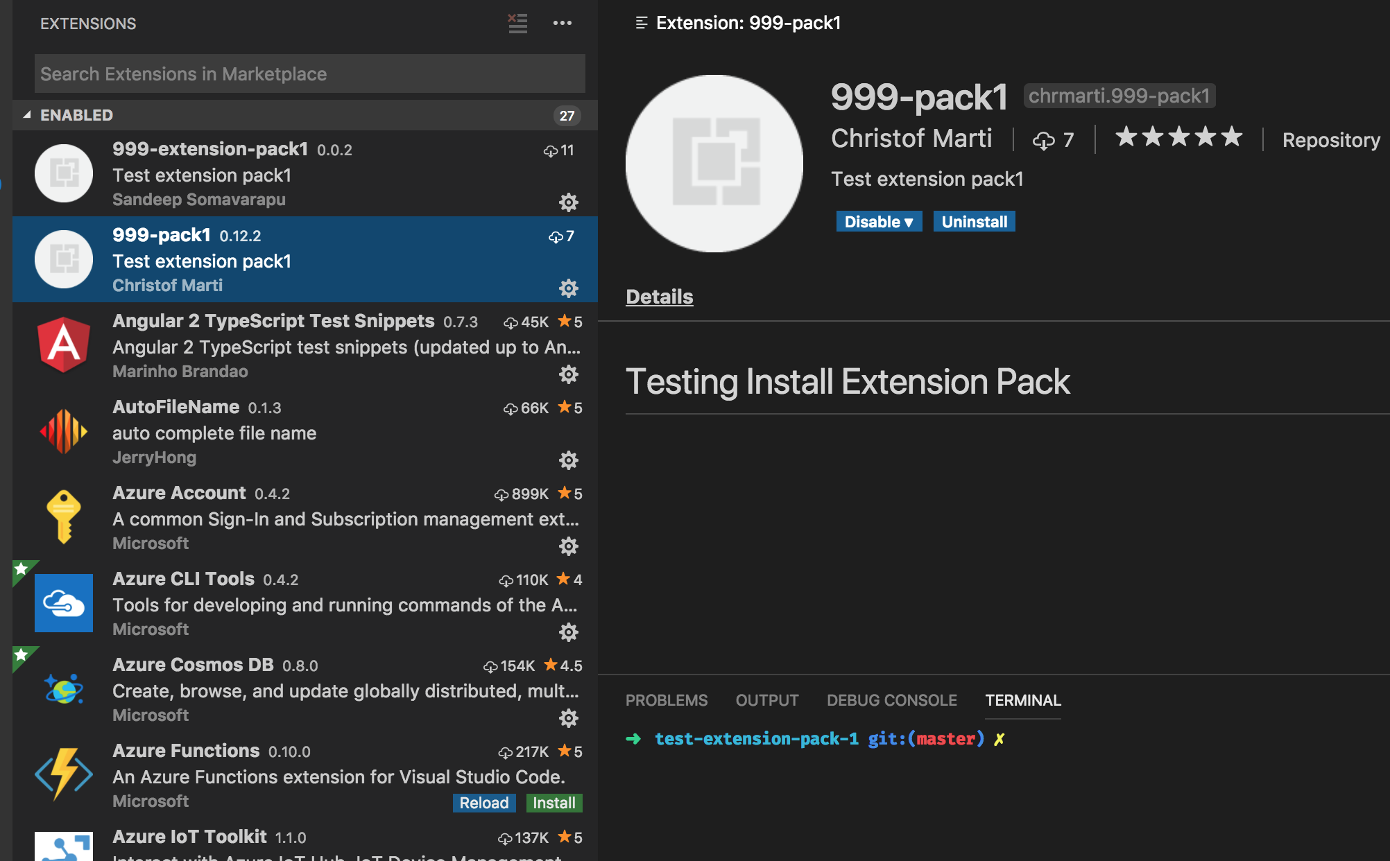Image resolution: width=1390 pixels, height=861 pixels.
Task: Open manage gear for 999-extension-pack1
Action: coord(569,202)
